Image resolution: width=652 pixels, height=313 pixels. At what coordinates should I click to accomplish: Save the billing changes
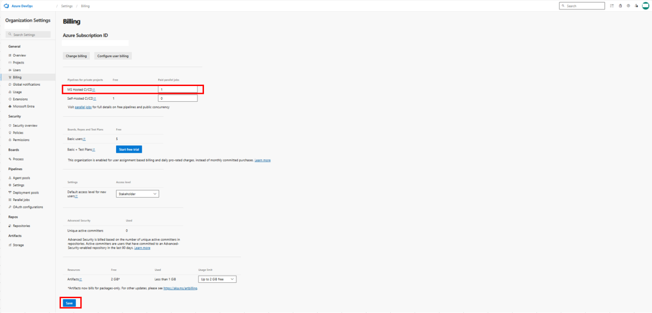click(x=69, y=303)
